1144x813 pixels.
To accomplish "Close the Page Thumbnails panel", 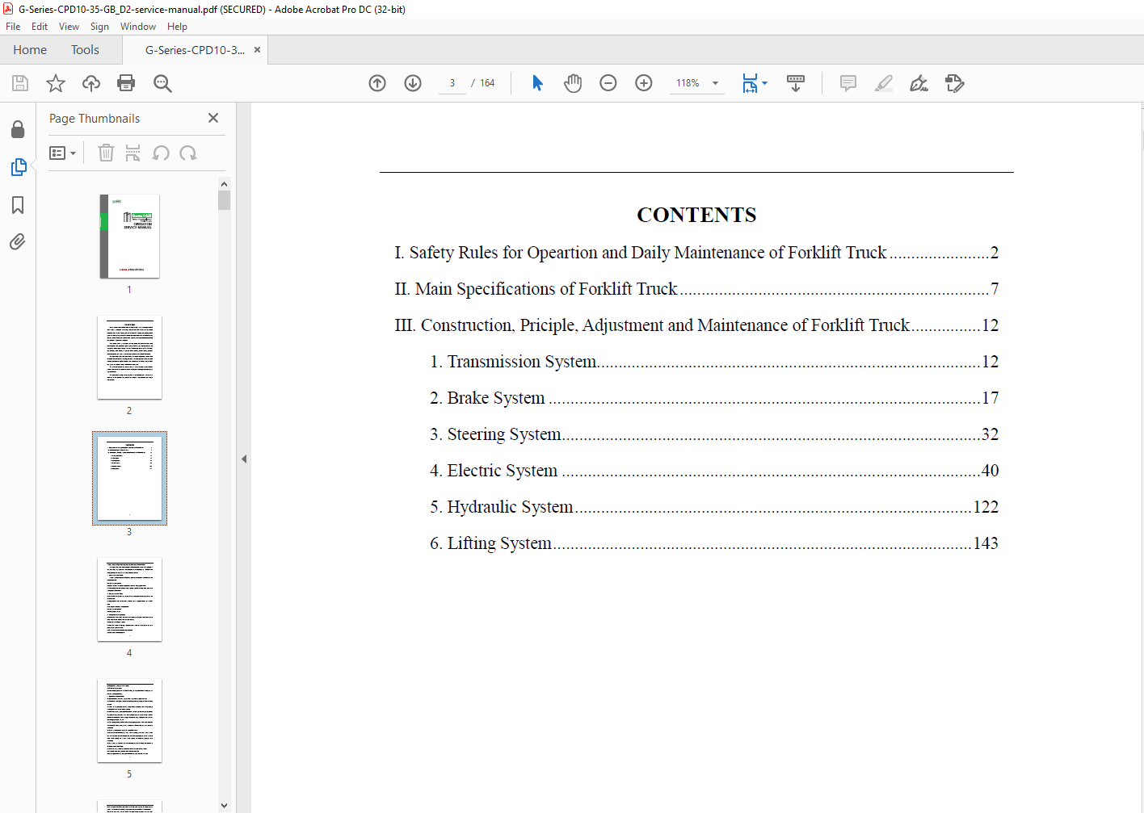I will point(213,118).
